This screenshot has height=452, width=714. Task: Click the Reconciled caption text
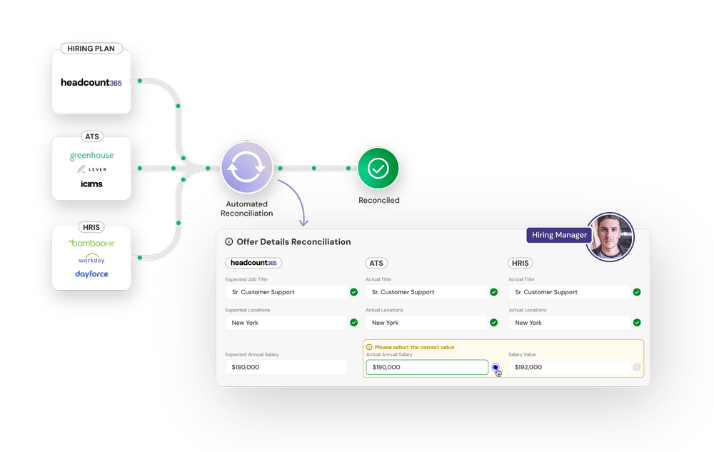tap(379, 200)
